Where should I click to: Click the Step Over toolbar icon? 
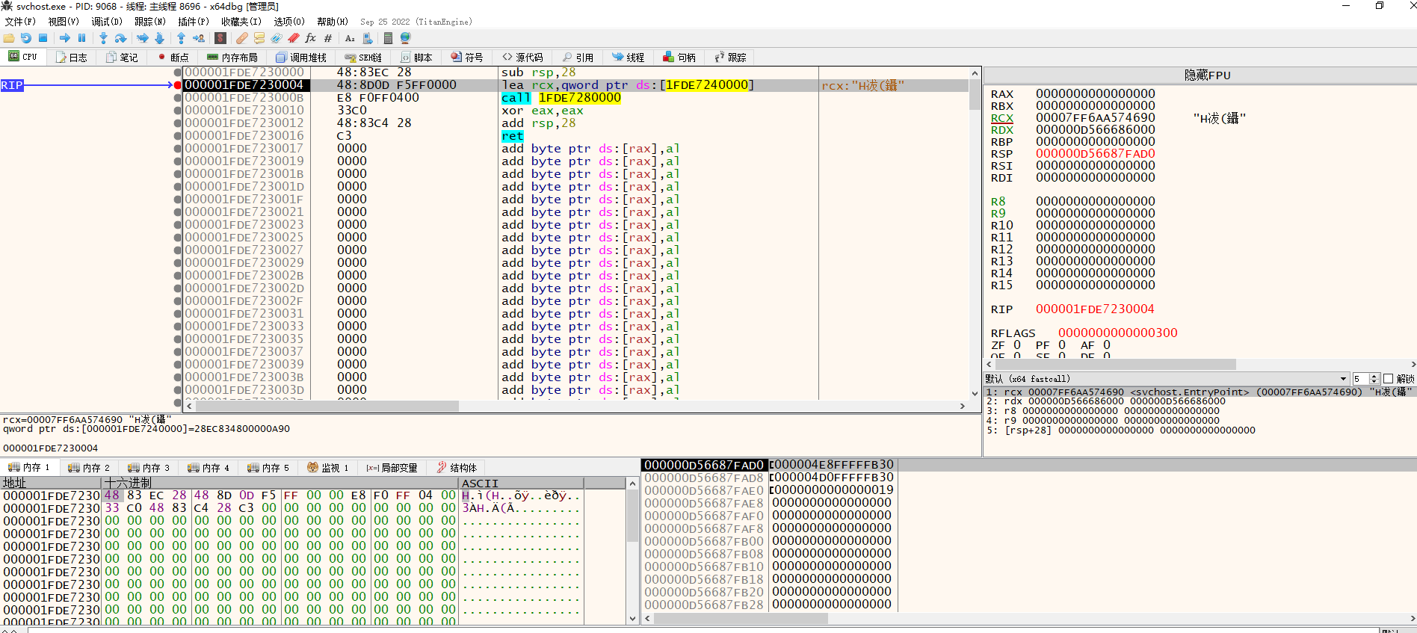(x=120, y=38)
